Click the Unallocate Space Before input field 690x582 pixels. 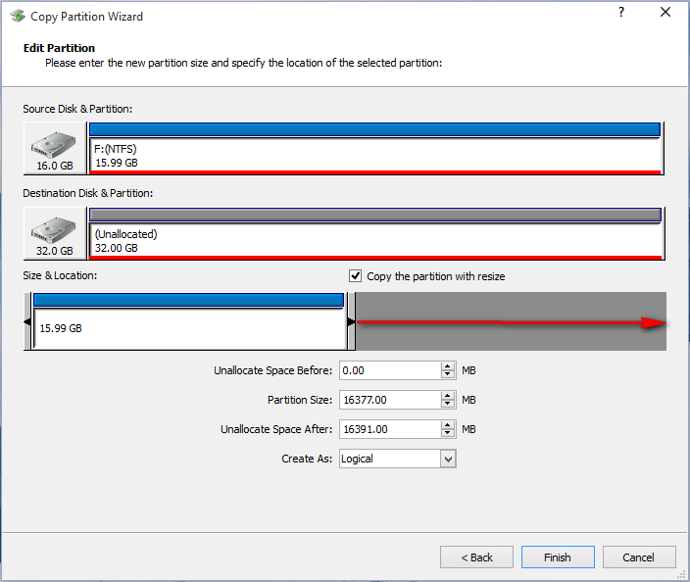click(390, 370)
